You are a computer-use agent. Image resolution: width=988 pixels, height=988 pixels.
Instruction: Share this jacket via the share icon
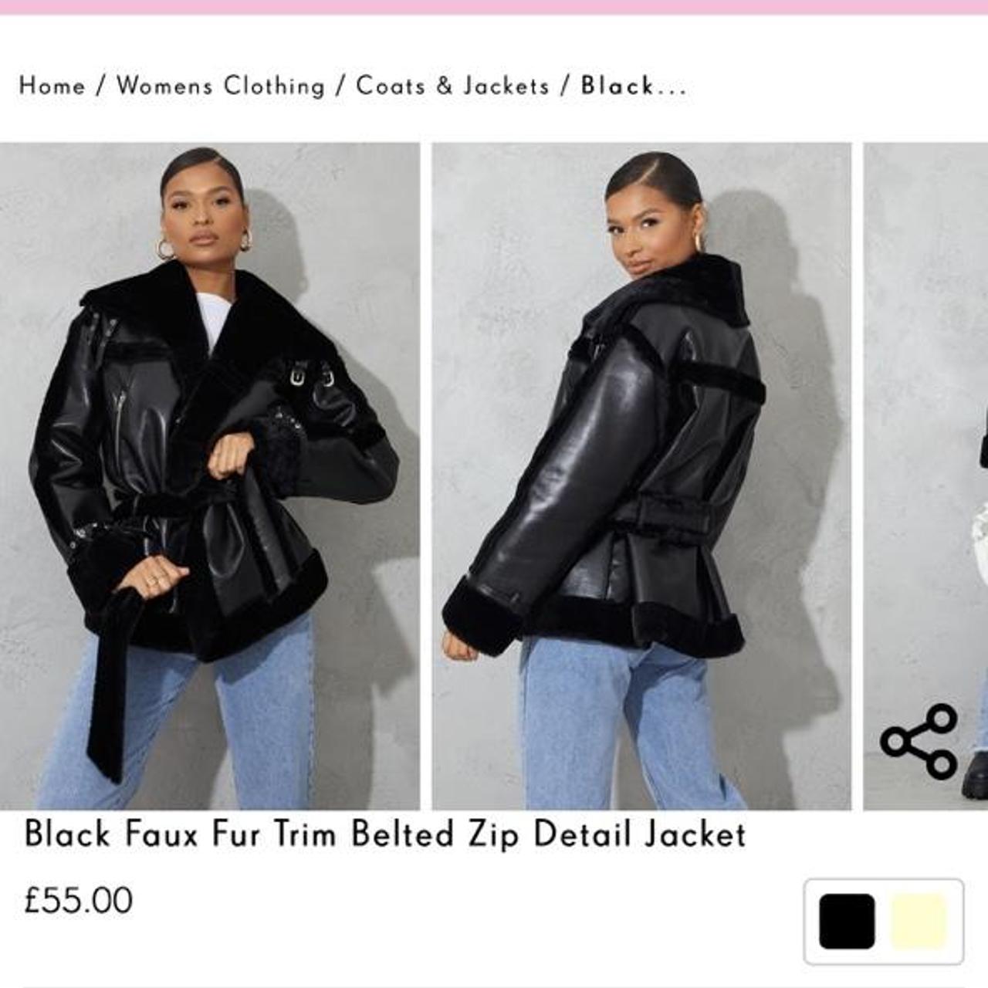[x=919, y=741]
